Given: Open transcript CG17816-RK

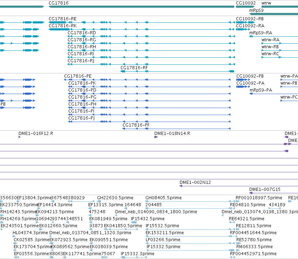Looking at the screenshot, I should point(63,26).
